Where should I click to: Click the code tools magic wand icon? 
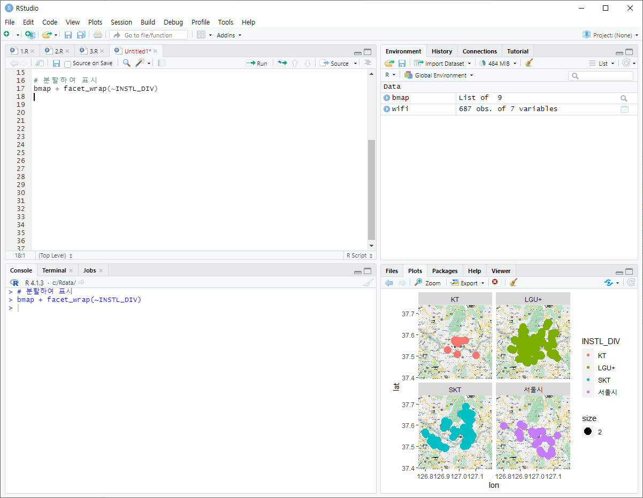tap(140, 63)
